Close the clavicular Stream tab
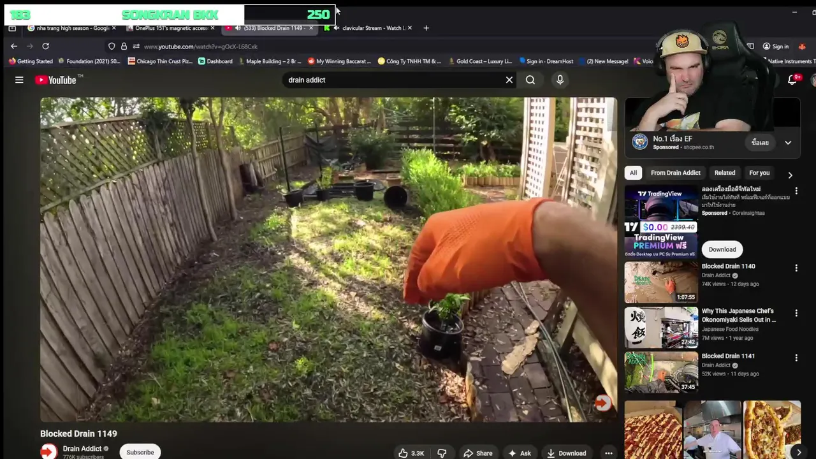Viewport: 816px width, 459px height. (409, 28)
